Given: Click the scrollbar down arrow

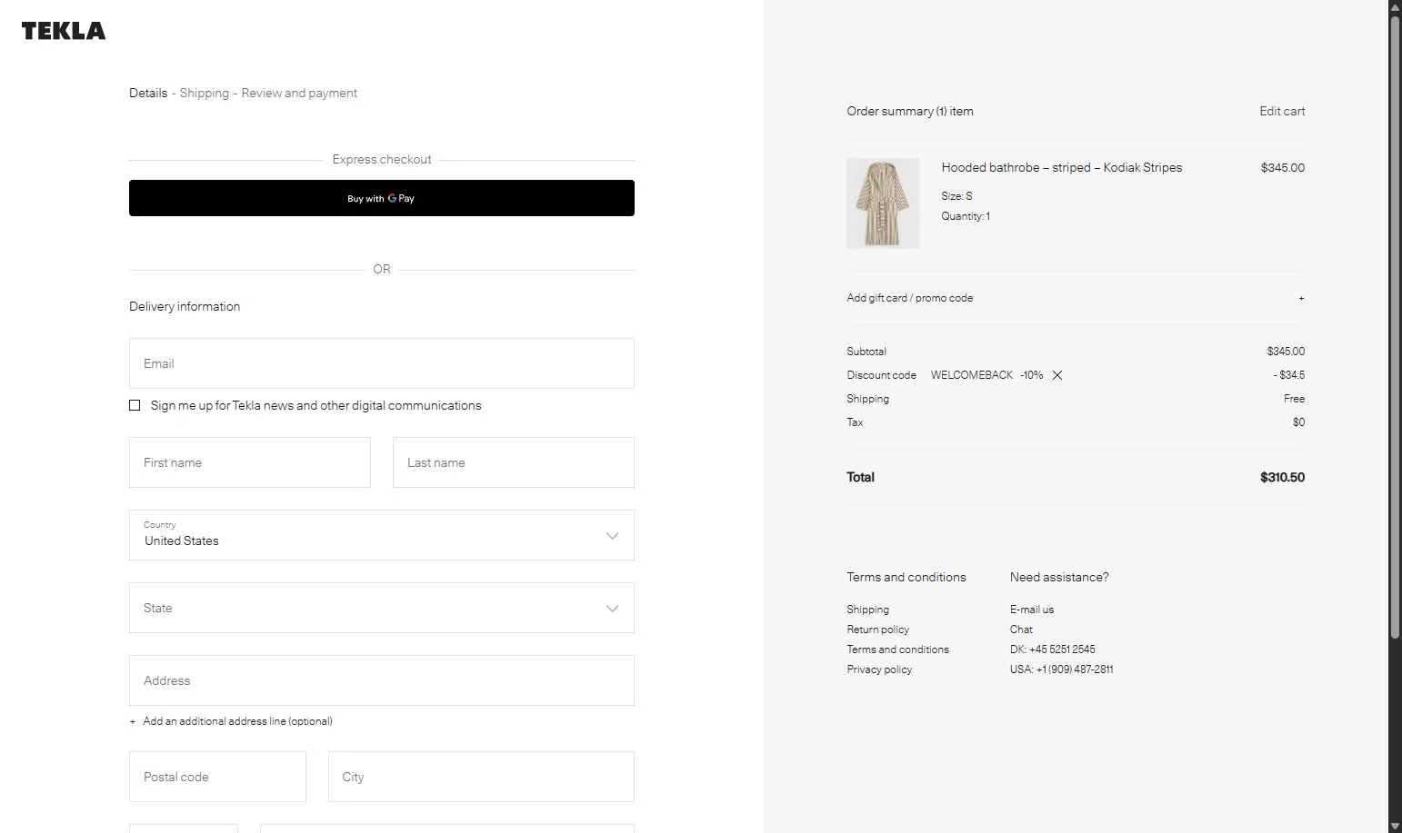Looking at the screenshot, I should click(1395, 826).
